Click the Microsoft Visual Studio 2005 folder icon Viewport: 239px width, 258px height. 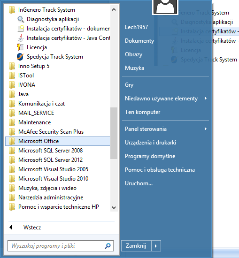pos(12,169)
